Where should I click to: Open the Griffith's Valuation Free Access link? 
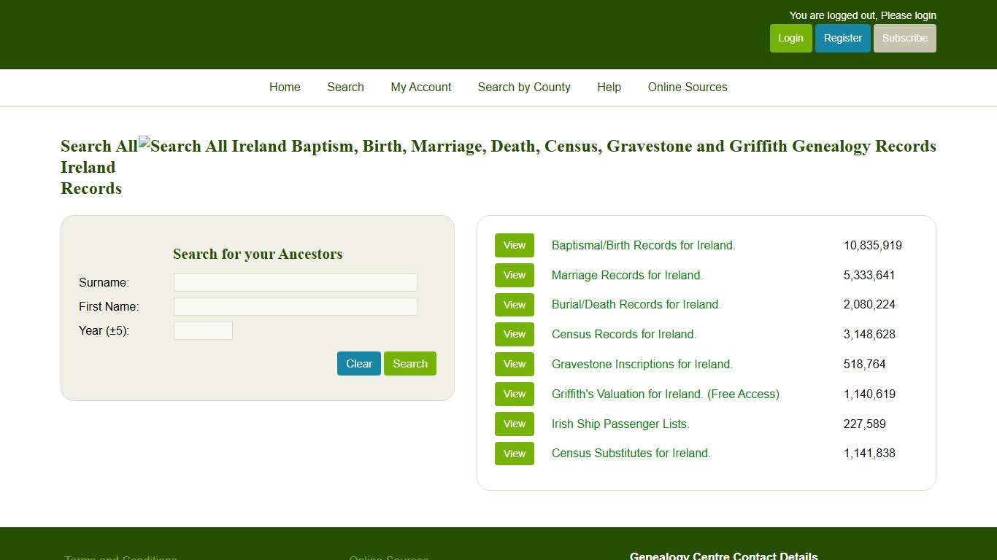click(x=665, y=394)
